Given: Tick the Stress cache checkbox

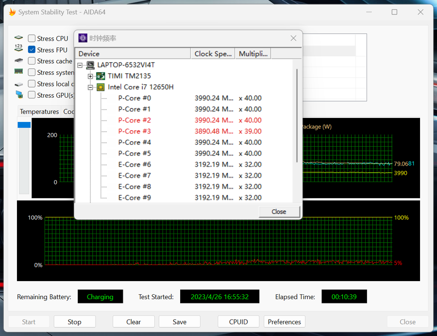Looking at the screenshot, I should 32,61.
